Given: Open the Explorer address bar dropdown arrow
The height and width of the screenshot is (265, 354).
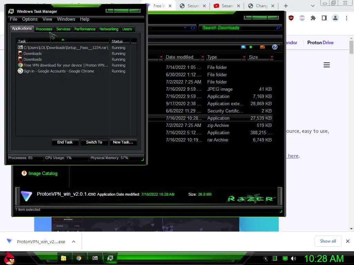Looking at the screenshot, I should click(185, 28).
